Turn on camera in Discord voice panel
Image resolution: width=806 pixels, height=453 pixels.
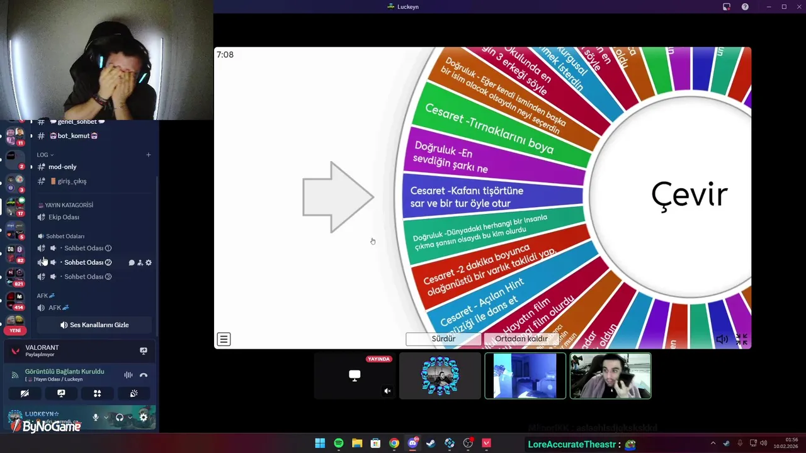click(x=25, y=393)
